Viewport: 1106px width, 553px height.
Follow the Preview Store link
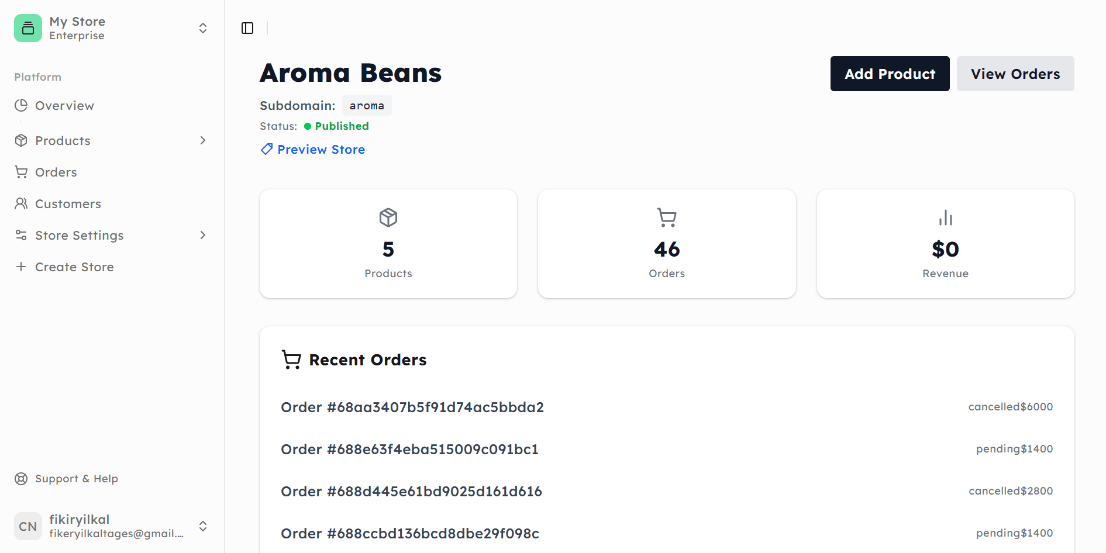point(321,150)
